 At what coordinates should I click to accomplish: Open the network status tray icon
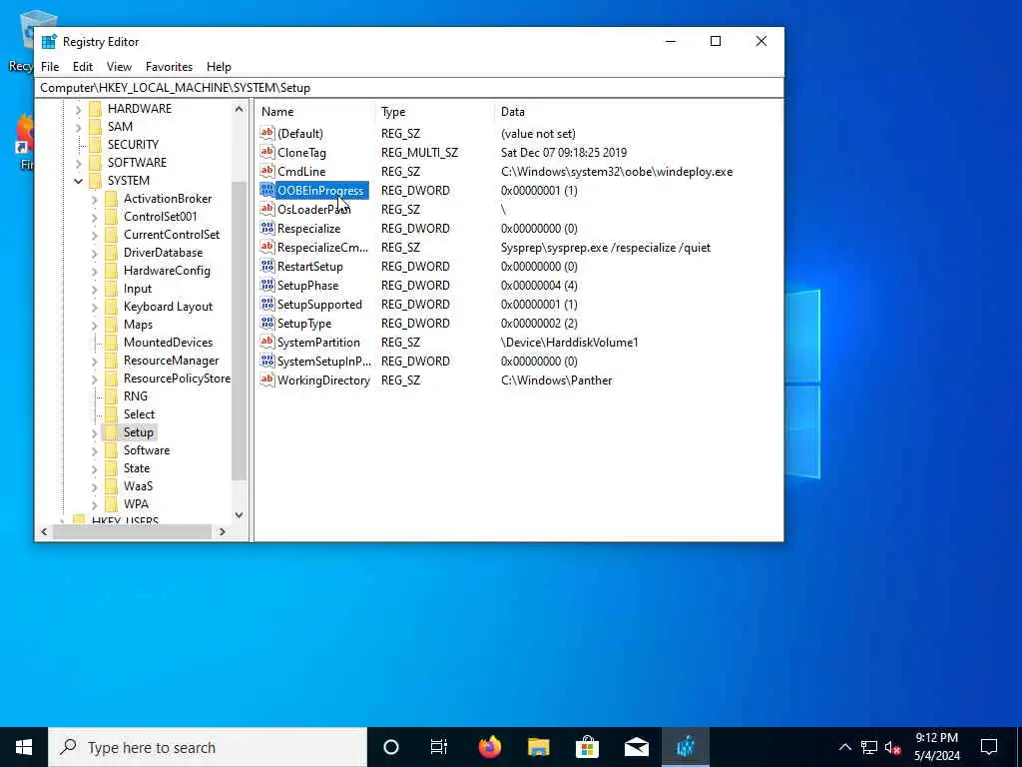(869, 747)
